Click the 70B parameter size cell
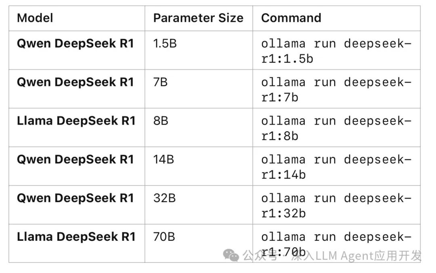Screen dimensions: 436x273 point(164,237)
